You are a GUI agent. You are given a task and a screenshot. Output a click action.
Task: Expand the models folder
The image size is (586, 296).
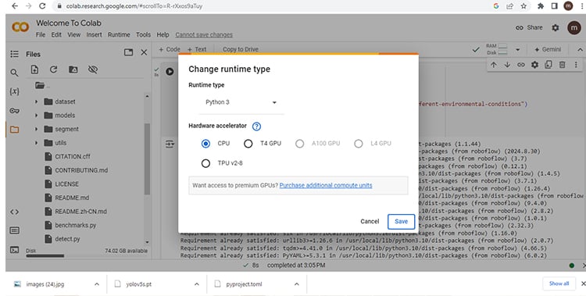36,116
